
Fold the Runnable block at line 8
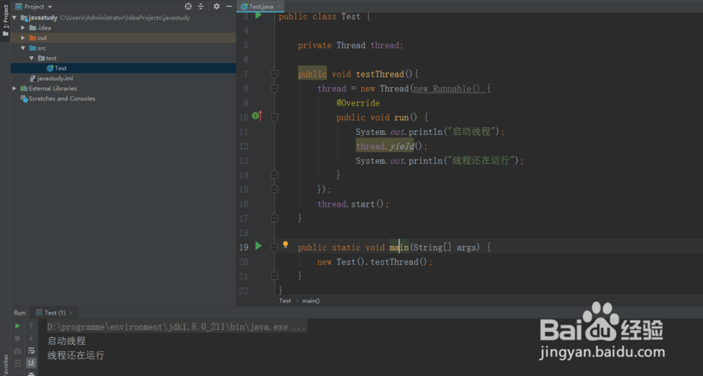click(x=275, y=89)
